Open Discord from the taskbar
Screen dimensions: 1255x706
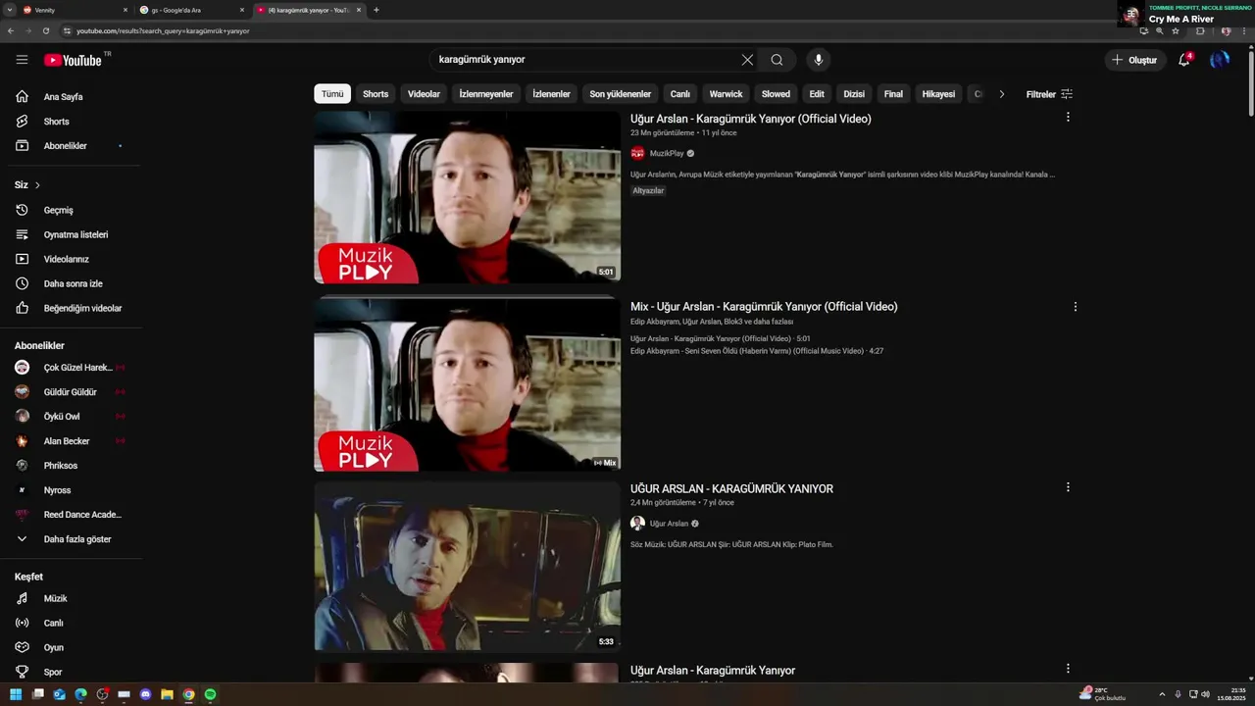146,694
